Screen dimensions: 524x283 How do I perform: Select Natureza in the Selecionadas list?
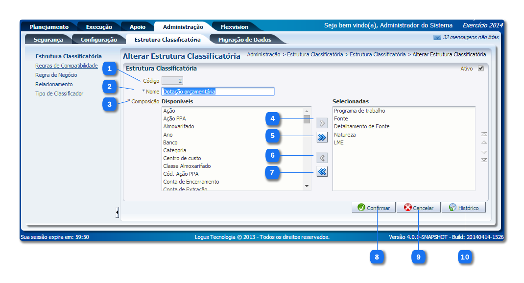pos(345,134)
